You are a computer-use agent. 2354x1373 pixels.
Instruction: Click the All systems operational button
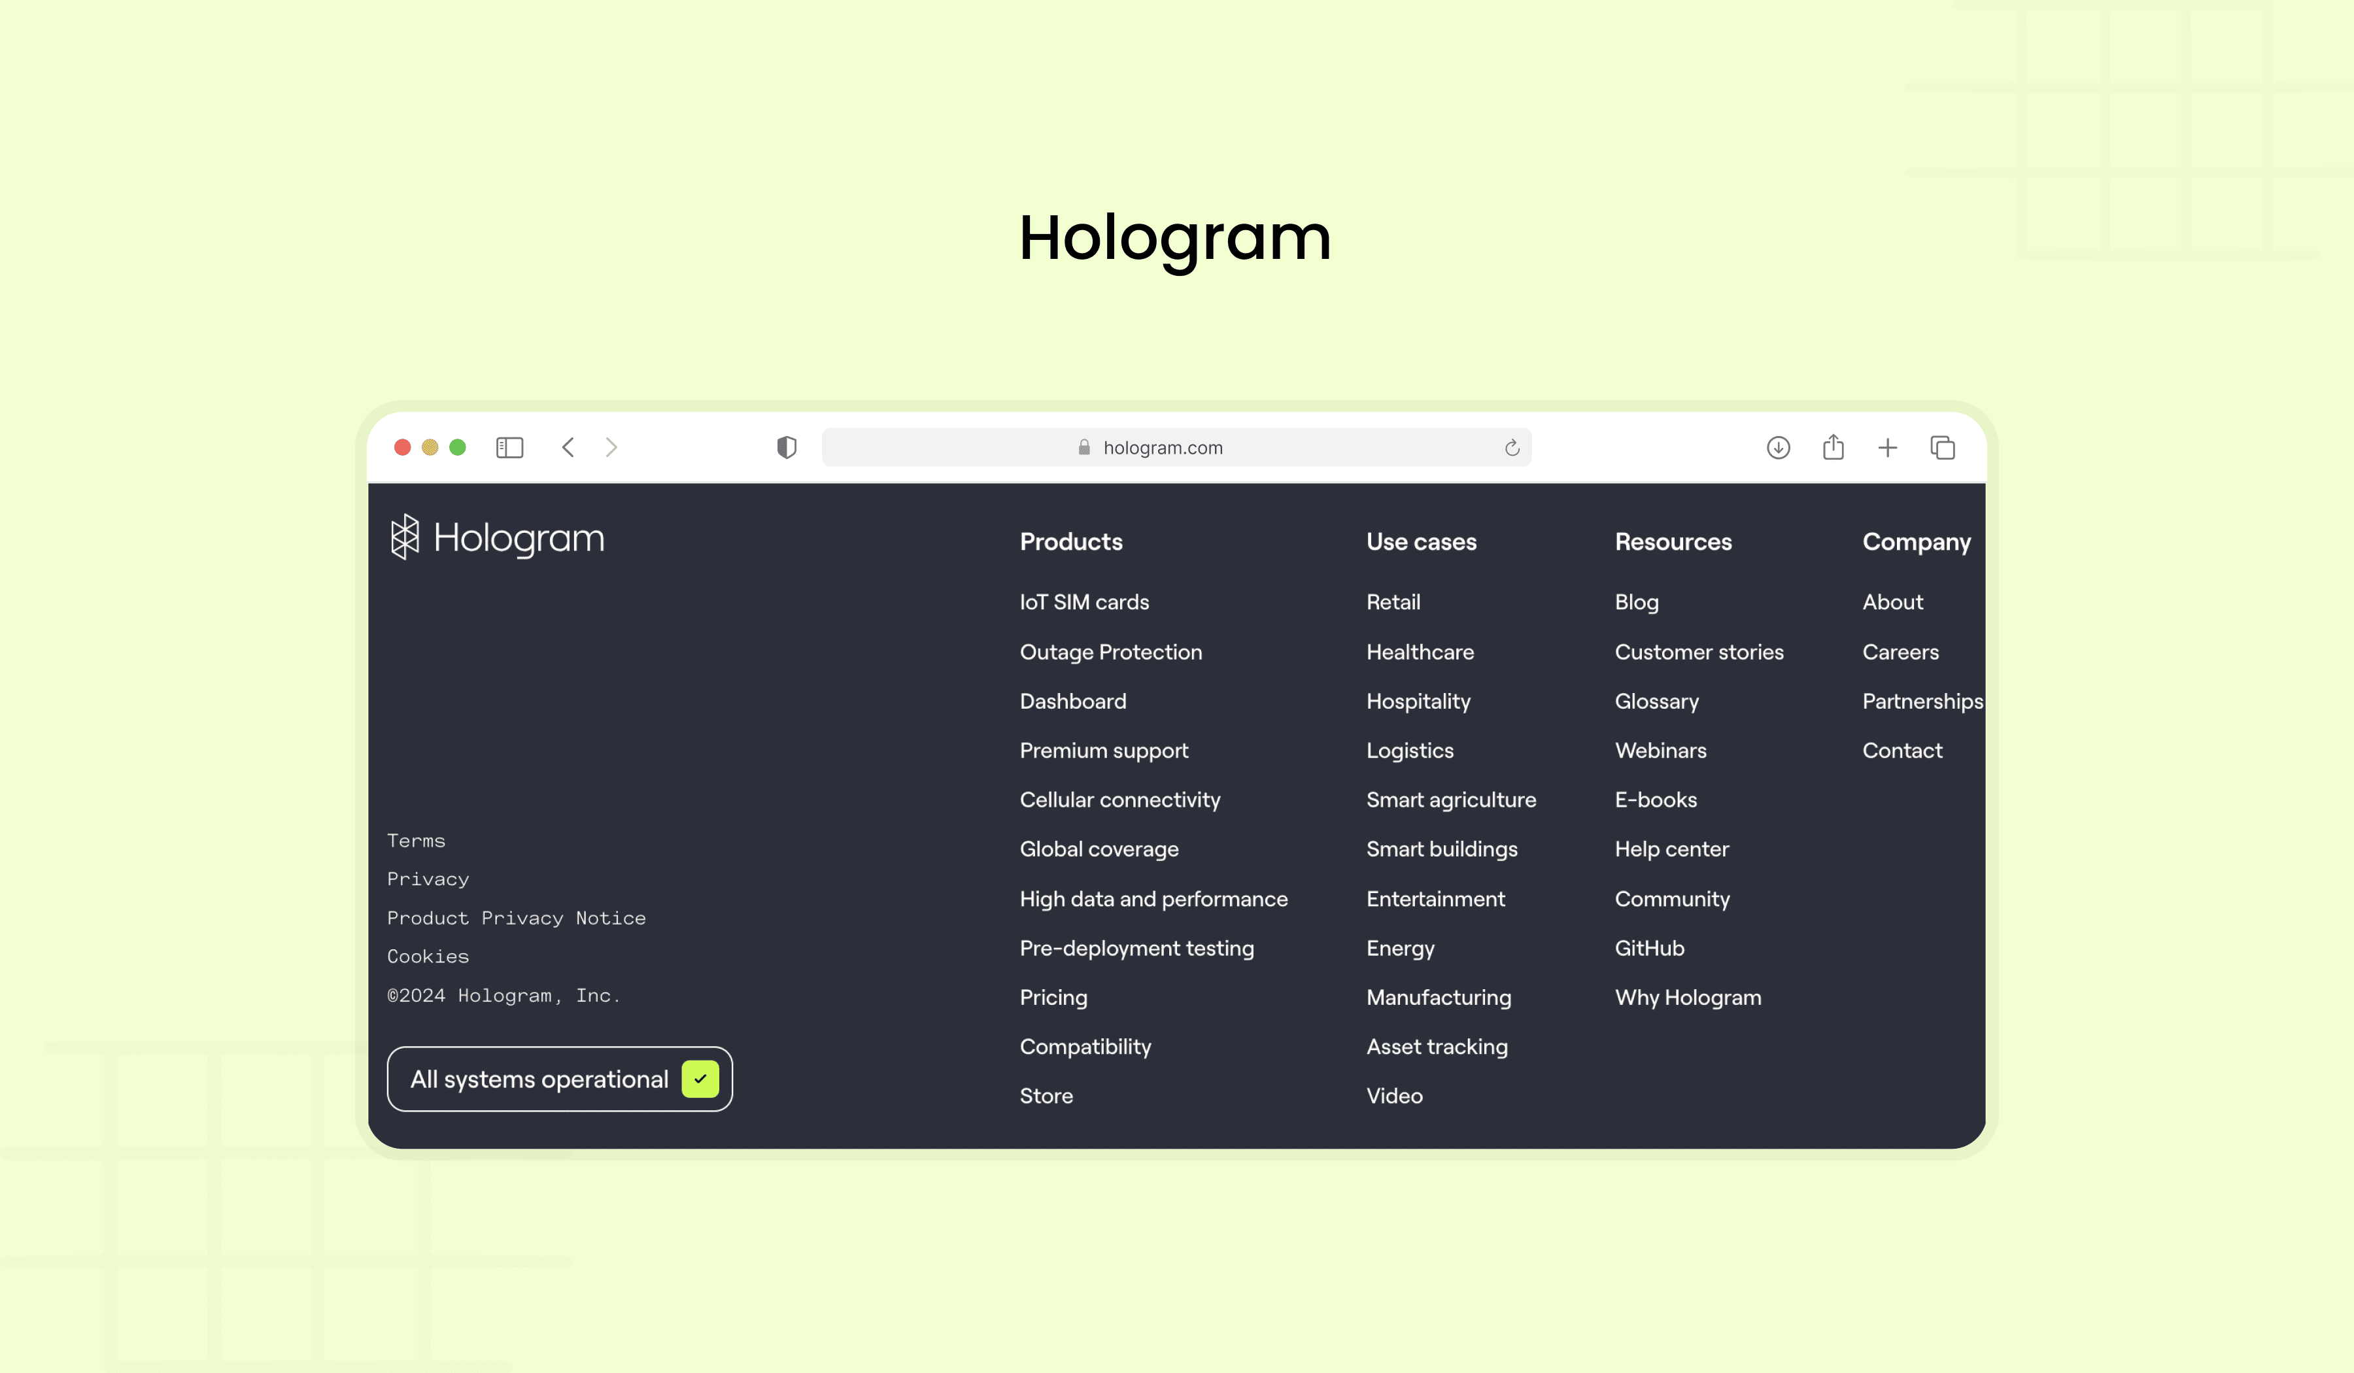tap(560, 1079)
